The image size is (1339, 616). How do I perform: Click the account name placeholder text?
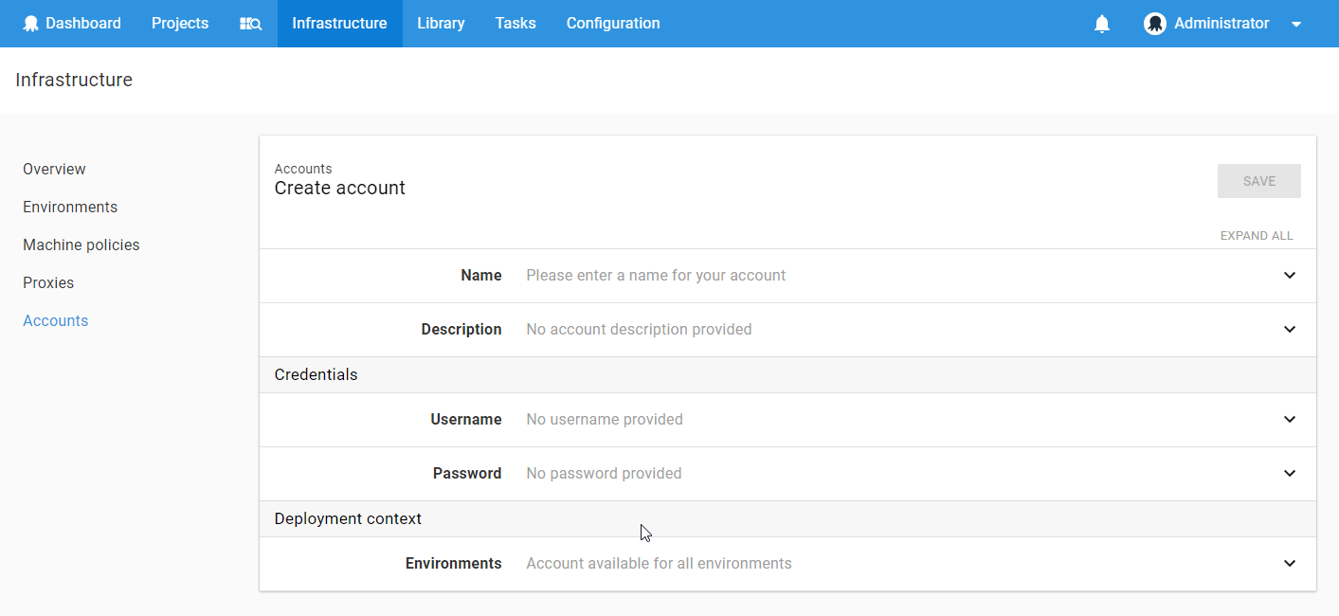tap(656, 276)
